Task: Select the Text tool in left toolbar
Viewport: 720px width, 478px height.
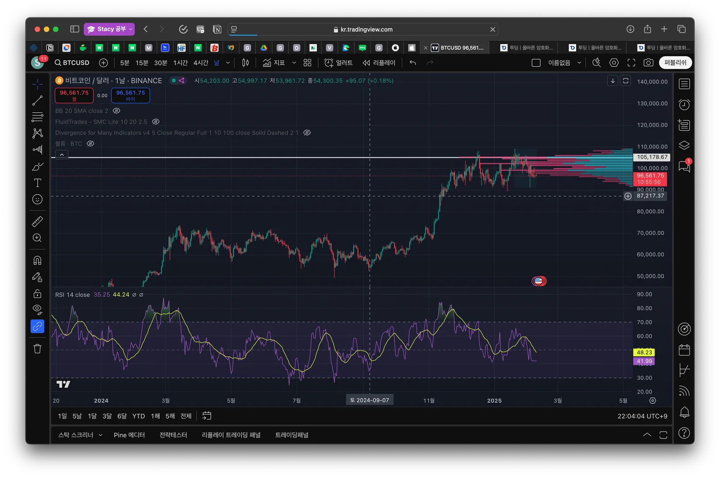Action: tap(38, 183)
